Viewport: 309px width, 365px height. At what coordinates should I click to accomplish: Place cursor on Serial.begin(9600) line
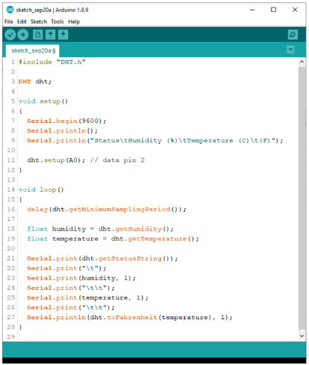(67, 121)
